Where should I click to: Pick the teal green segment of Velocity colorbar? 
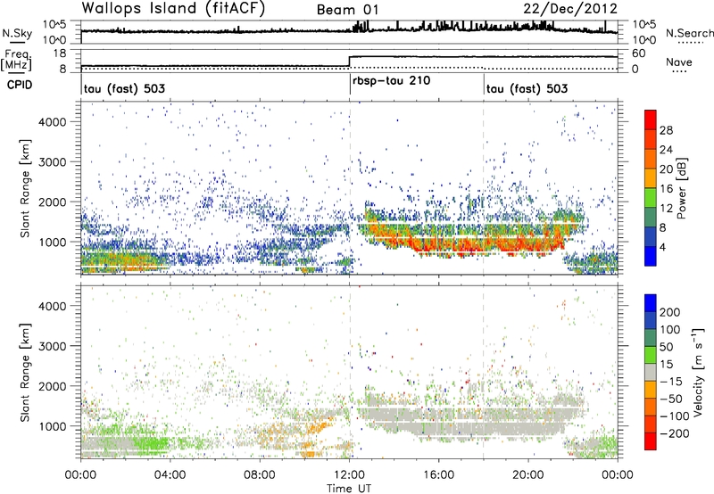pos(651,338)
